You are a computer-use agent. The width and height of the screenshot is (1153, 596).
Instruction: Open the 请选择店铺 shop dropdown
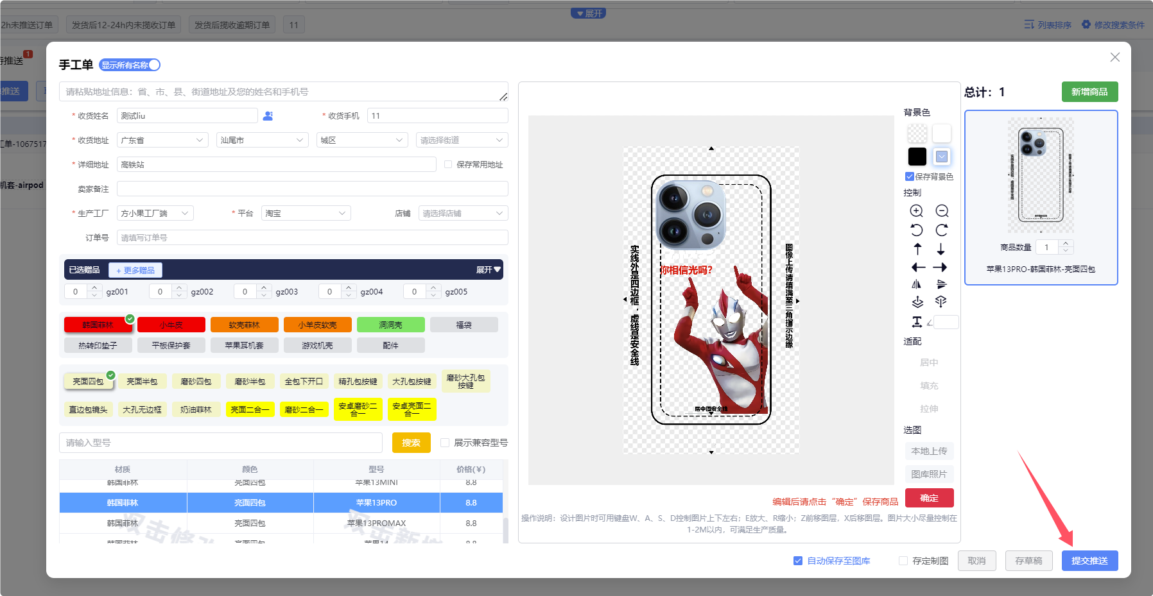[x=464, y=213]
